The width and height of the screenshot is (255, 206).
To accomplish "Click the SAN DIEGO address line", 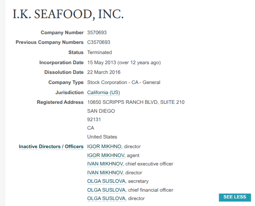I will point(101,111).
